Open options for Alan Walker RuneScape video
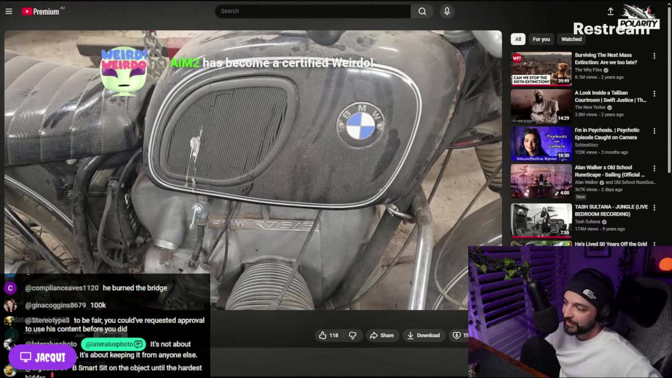The image size is (672, 378). (x=654, y=168)
